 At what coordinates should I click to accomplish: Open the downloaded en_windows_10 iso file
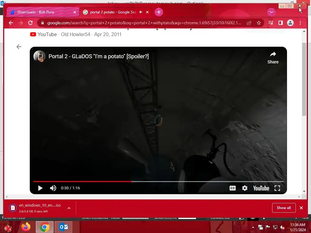coord(35,208)
